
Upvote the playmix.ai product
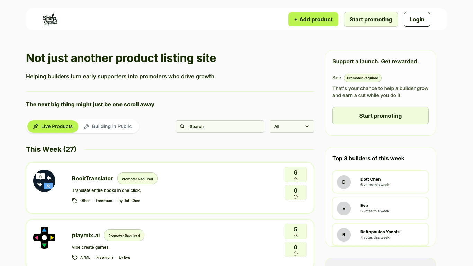(295, 231)
